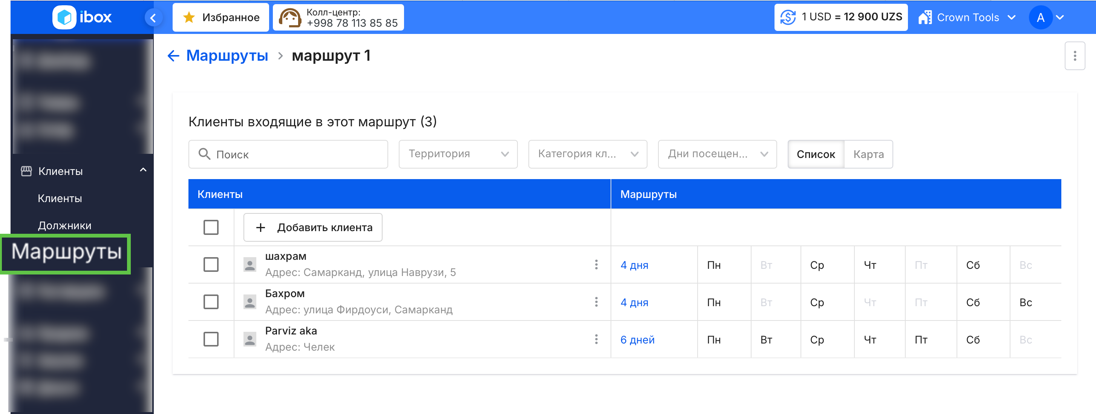Open three-dot menu for client Parviz aka

(596, 339)
